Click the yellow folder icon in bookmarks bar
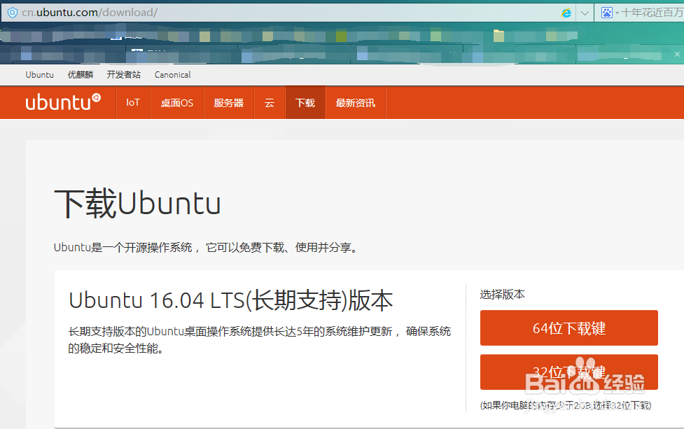The image size is (684, 429). 498,35
